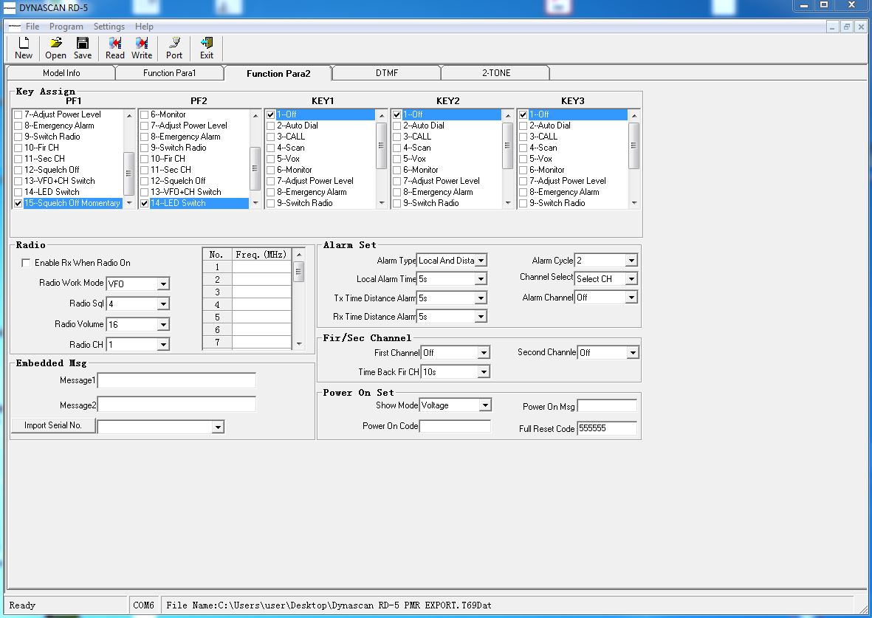Open the Rx Time Distance Alarm dropdown
Screen dimensions: 872x618
[481, 317]
